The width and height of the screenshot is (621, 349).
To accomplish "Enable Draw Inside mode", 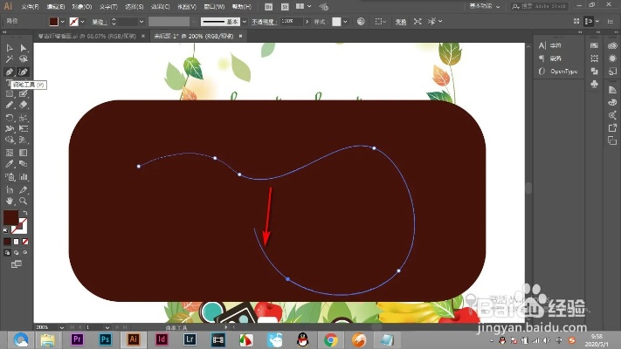I will tap(25, 252).
